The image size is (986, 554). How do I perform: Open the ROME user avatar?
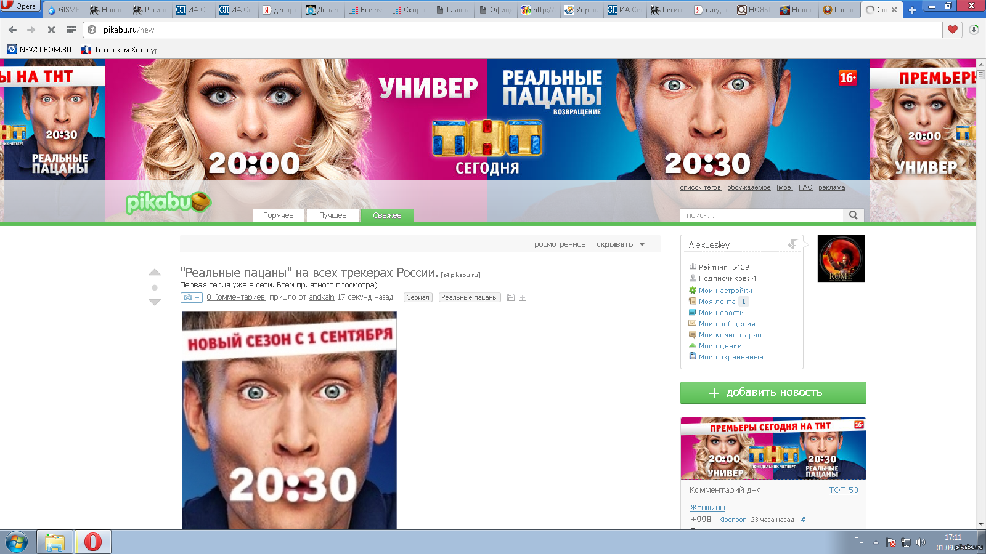pos(841,259)
